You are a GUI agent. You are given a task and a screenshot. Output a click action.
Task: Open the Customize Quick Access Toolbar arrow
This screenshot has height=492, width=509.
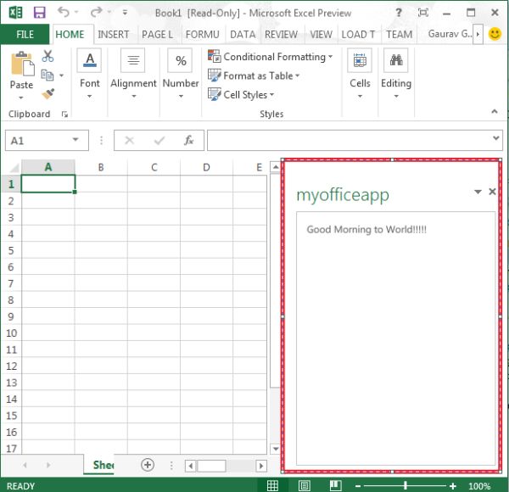(x=125, y=13)
